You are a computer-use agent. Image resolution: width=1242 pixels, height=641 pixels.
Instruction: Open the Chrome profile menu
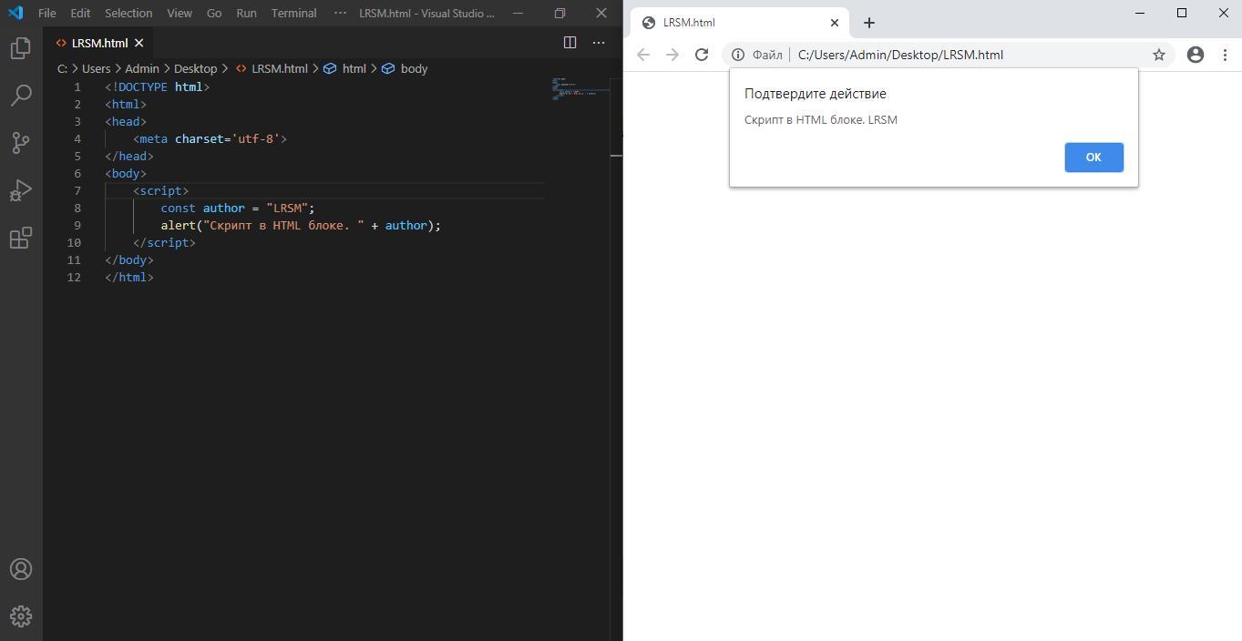(x=1196, y=55)
